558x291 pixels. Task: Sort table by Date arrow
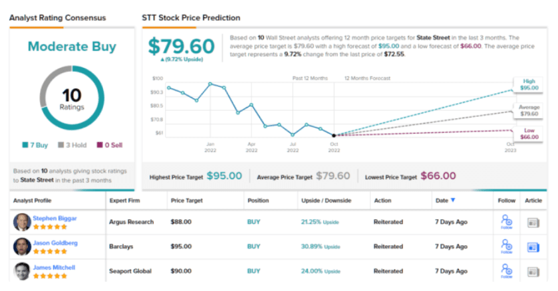coord(454,200)
